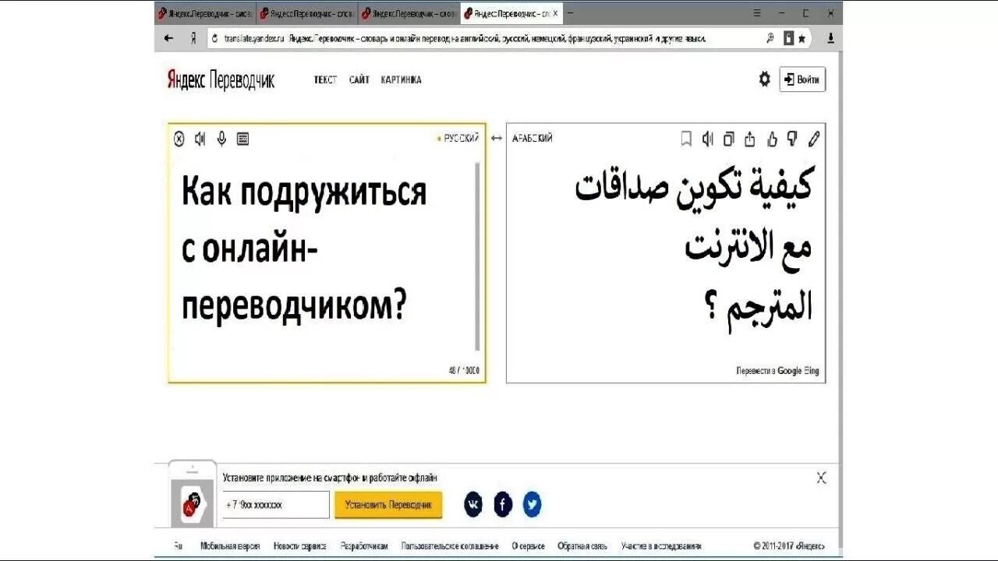Listen to the Russian source text
The height and width of the screenshot is (561, 998).
coord(200,139)
